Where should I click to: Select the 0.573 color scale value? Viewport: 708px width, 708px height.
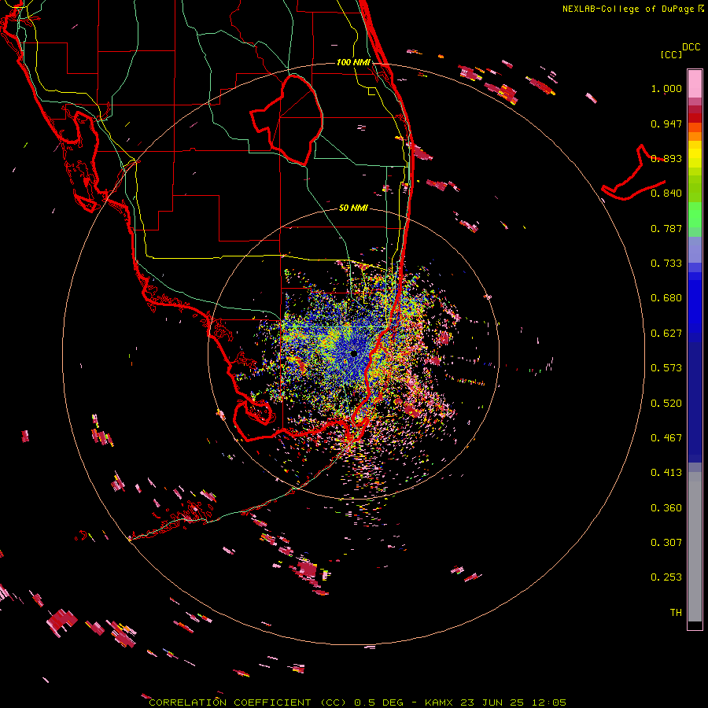[666, 368]
